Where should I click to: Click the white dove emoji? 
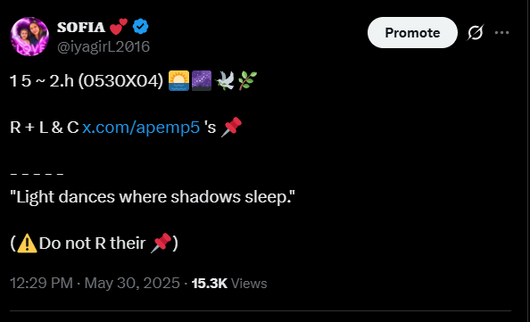(x=225, y=81)
